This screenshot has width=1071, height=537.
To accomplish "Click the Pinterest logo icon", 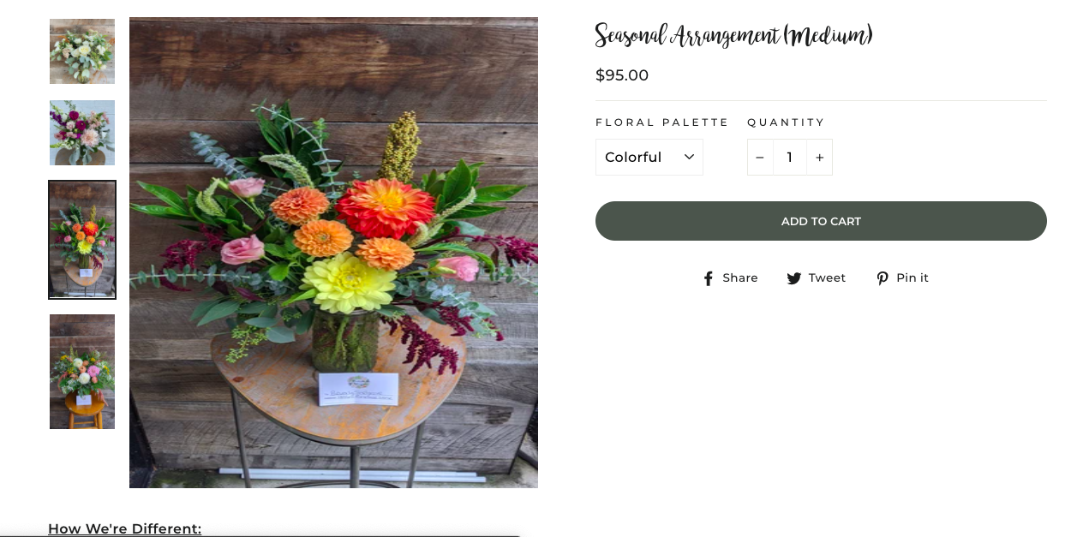I will (883, 278).
